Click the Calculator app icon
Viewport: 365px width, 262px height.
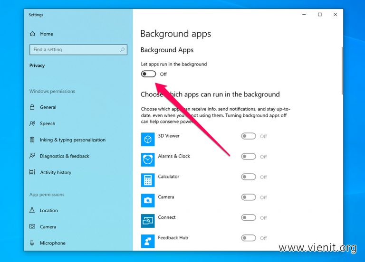(x=148, y=180)
